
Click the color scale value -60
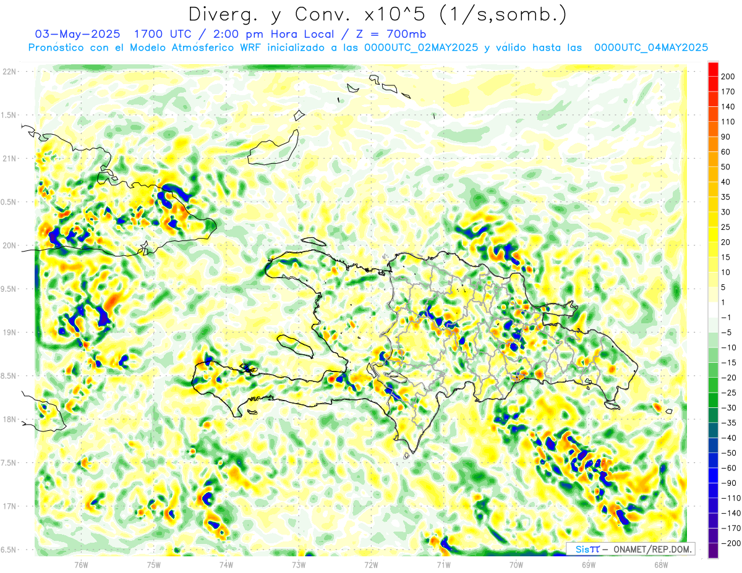[x=729, y=468]
